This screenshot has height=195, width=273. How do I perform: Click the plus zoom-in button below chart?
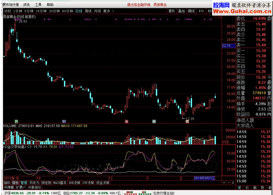tap(224, 183)
